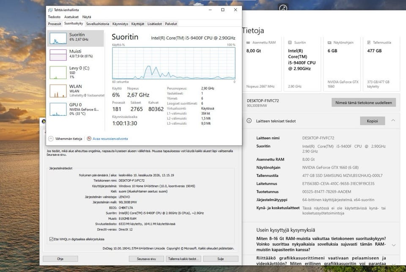Select the Levy 0 (C:) disk thumbnail
This screenshot has height=272, width=406.
(58, 72)
